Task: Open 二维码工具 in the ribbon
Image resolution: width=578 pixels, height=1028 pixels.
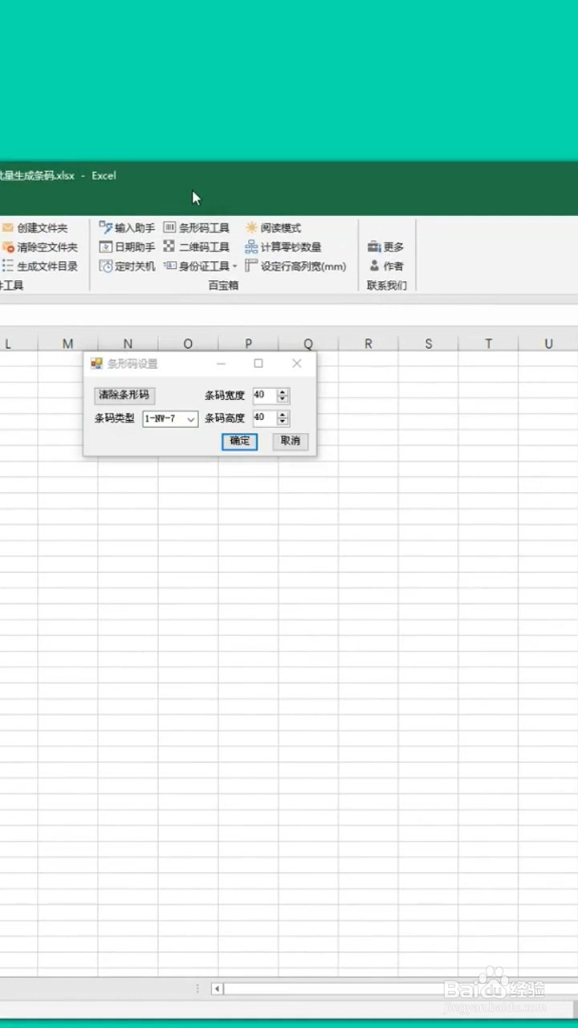Action: (197, 247)
